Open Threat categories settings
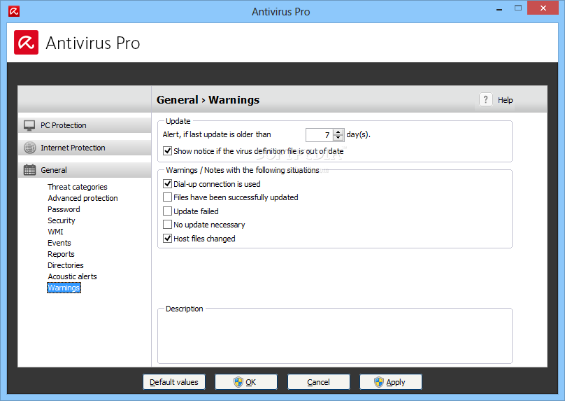Screen dimensions: 565x401 (78, 187)
